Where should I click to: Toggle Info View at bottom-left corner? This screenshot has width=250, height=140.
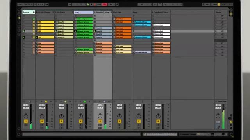(x=19, y=134)
